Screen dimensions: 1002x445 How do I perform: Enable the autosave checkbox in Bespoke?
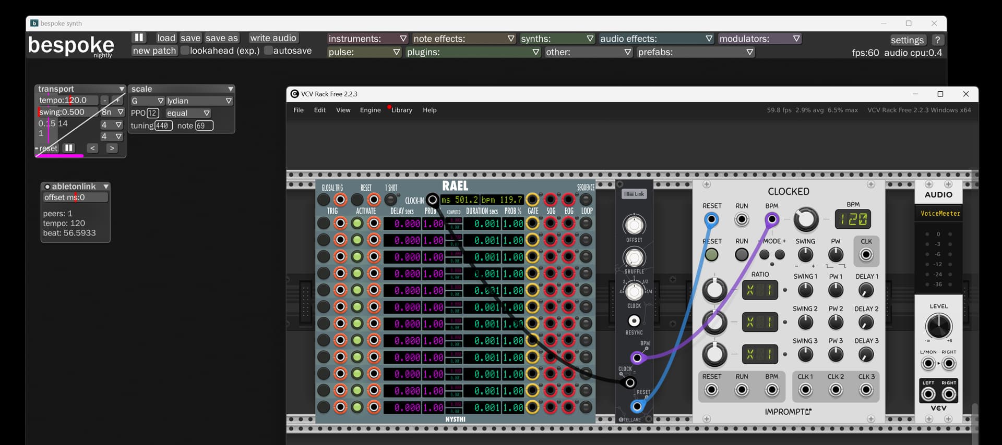(x=268, y=51)
